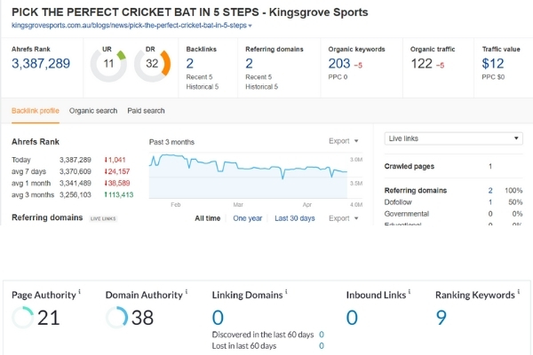Switch to the Backlink profile tab

[36, 111]
